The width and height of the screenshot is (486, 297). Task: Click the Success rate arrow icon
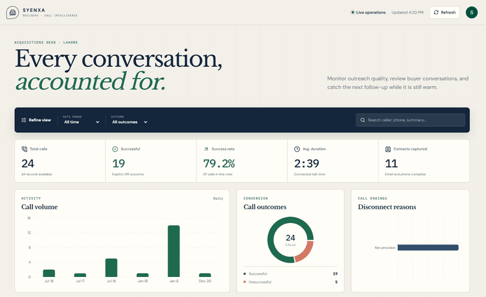coord(206,149)
